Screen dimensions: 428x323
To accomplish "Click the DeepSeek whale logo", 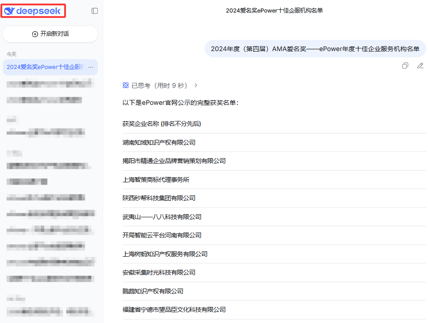I will [x=9, y=11].
